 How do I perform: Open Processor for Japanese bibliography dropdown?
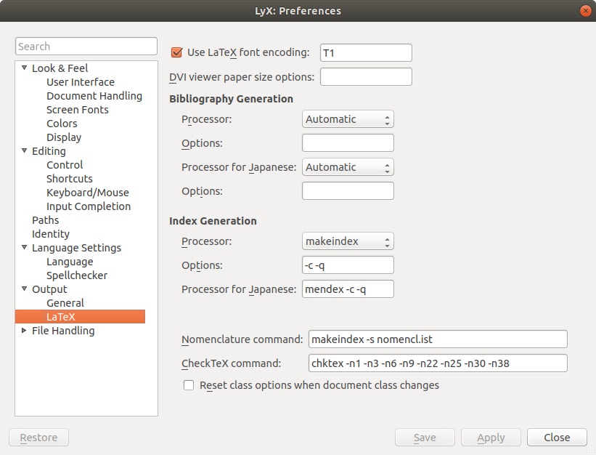(x=348, y=167)
